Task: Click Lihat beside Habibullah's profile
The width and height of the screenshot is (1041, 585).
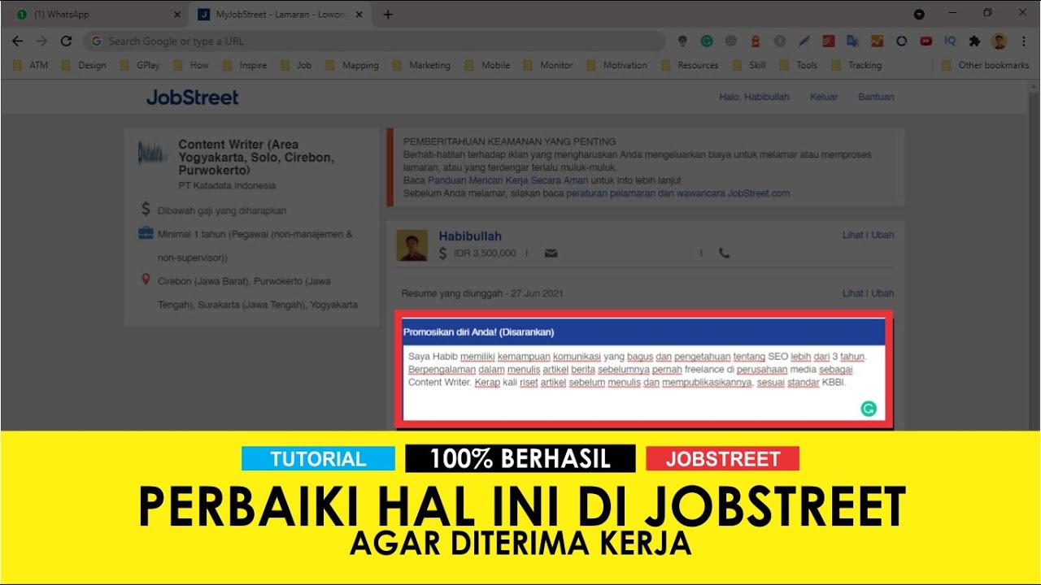Action: coord(853,235)
